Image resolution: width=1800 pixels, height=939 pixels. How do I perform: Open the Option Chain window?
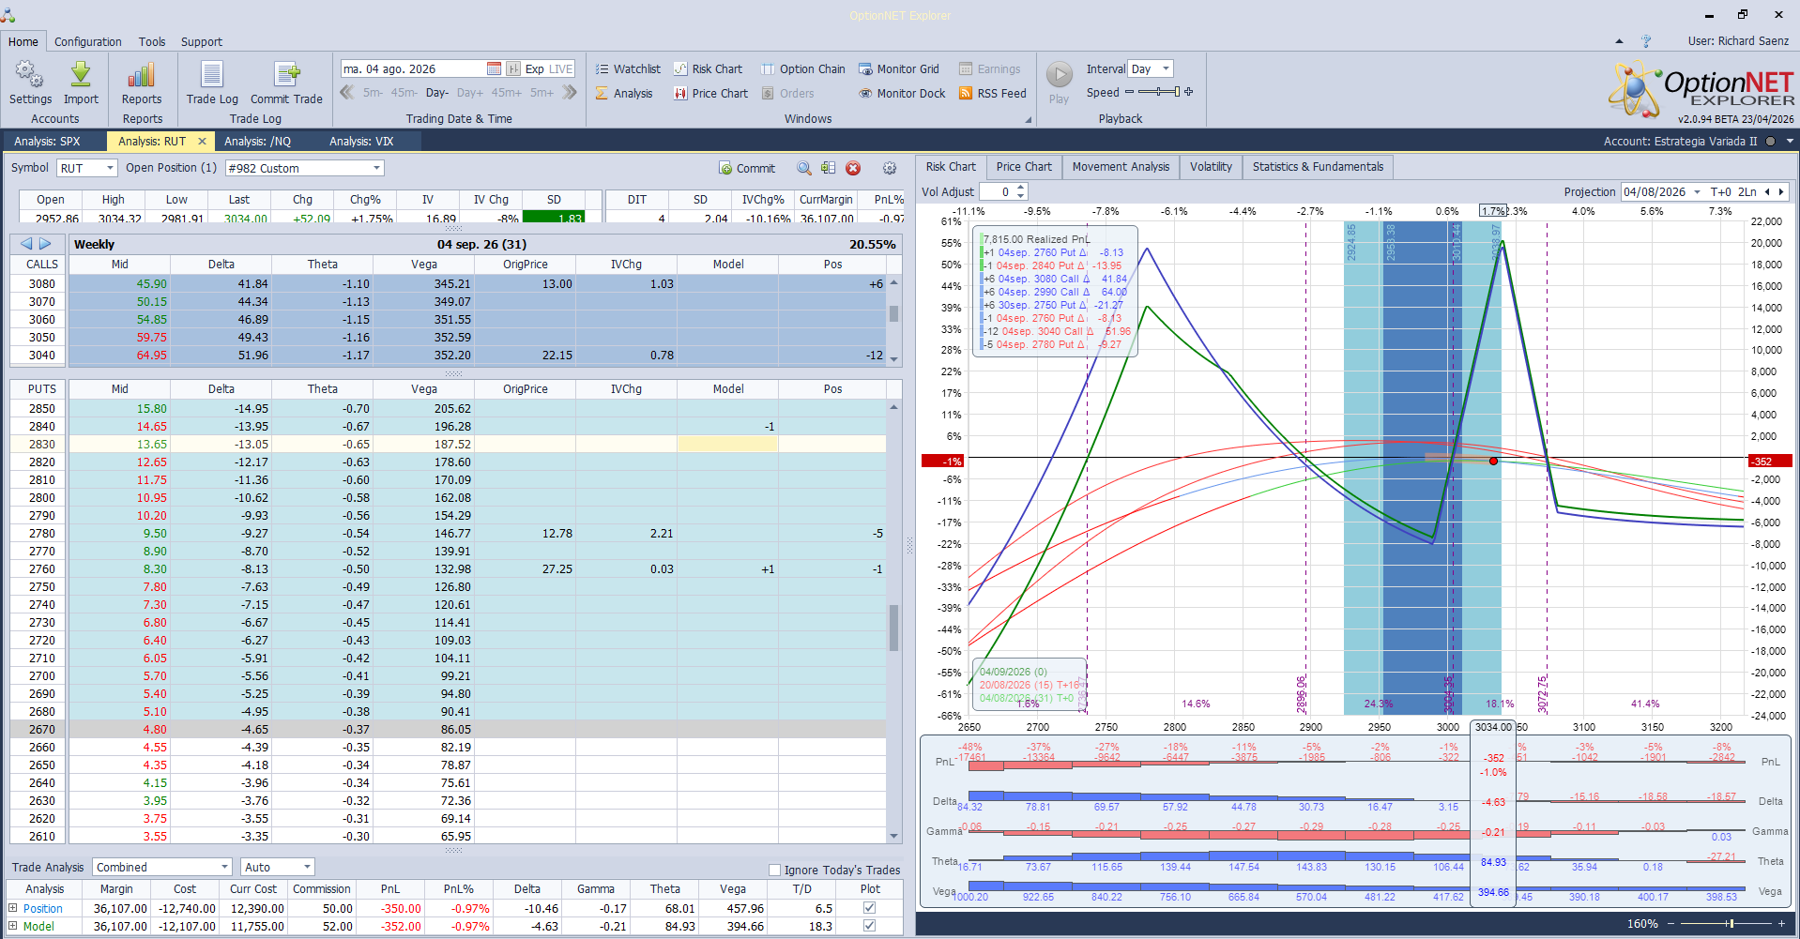(803, 68)
